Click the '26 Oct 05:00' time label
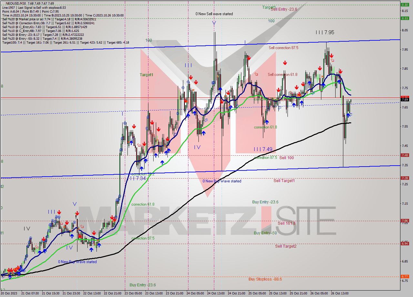 319,293
